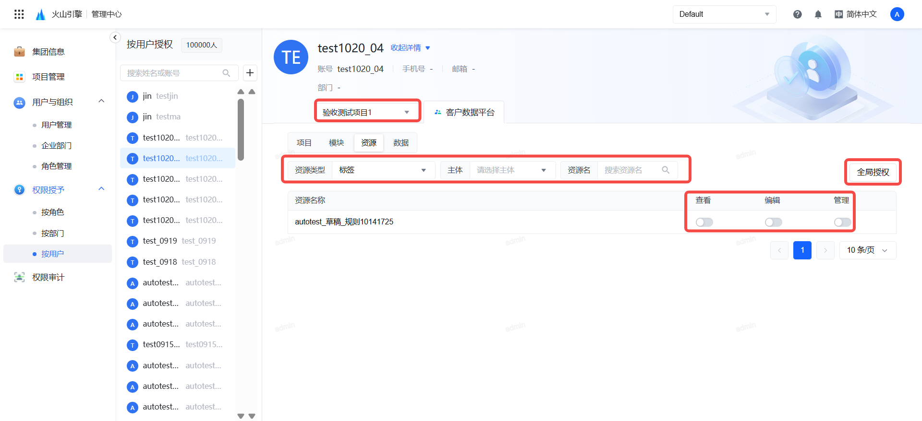The width and height of the screenshot is (922, 421).
Task: Select user test_0918
Action: point(178,262)
